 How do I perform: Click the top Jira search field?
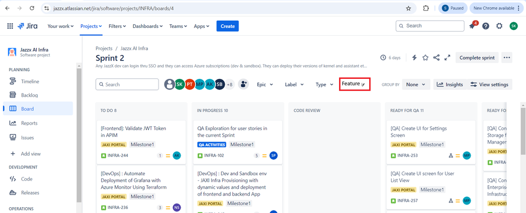coord(430,26)
